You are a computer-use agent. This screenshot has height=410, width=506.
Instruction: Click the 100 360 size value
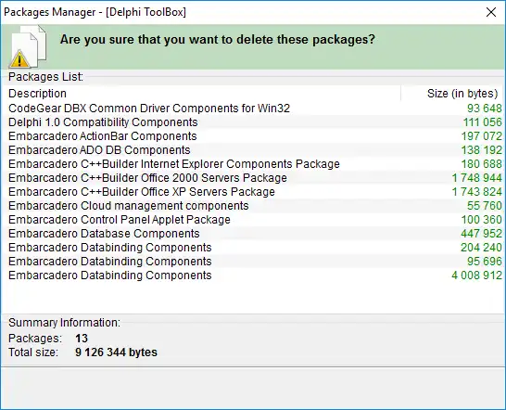[x=482, y=219]
